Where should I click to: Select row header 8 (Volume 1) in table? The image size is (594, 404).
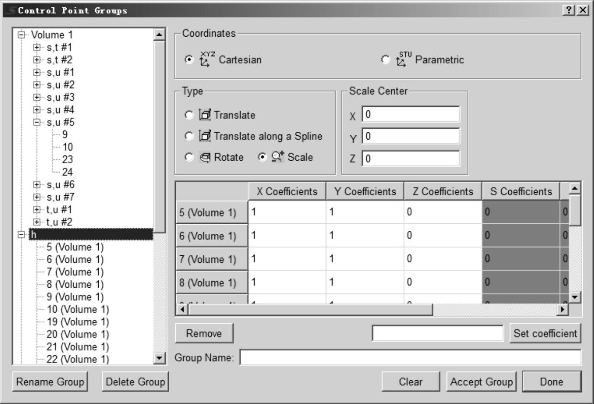coord(212,282)
